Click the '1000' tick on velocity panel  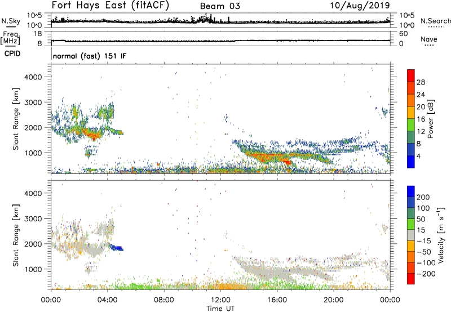pos(33,269)
